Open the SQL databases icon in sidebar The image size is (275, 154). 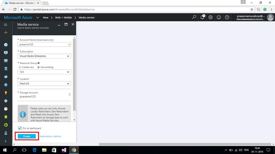(6, 69)
